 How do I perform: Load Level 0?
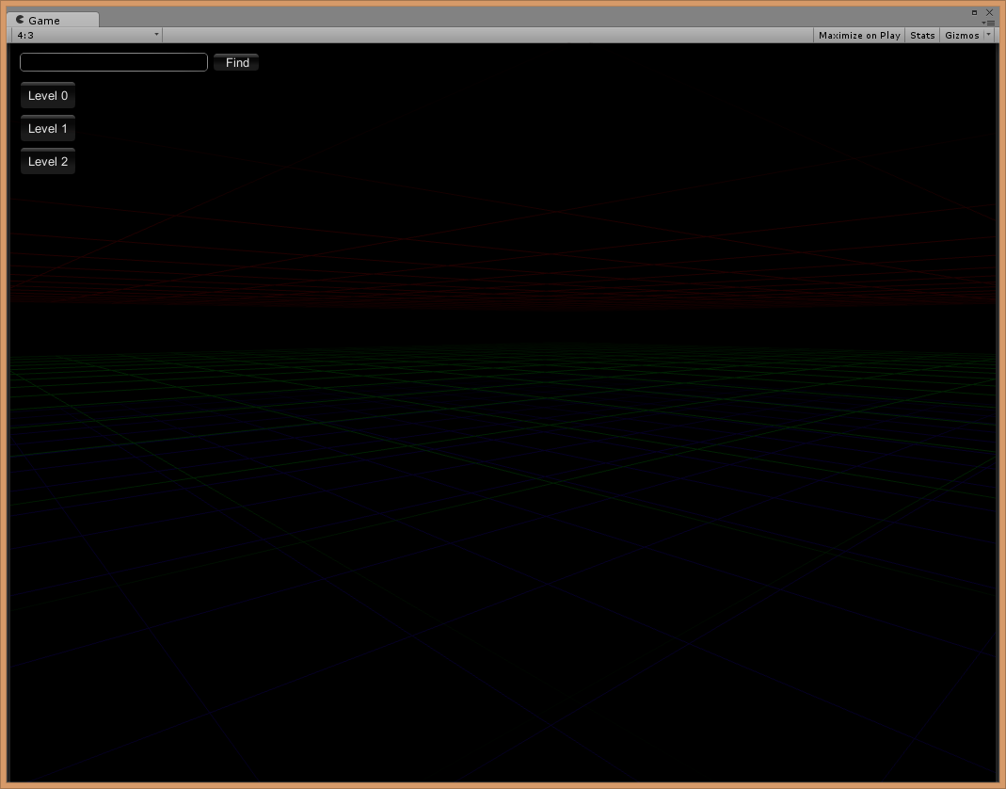(x=48, y=96)
